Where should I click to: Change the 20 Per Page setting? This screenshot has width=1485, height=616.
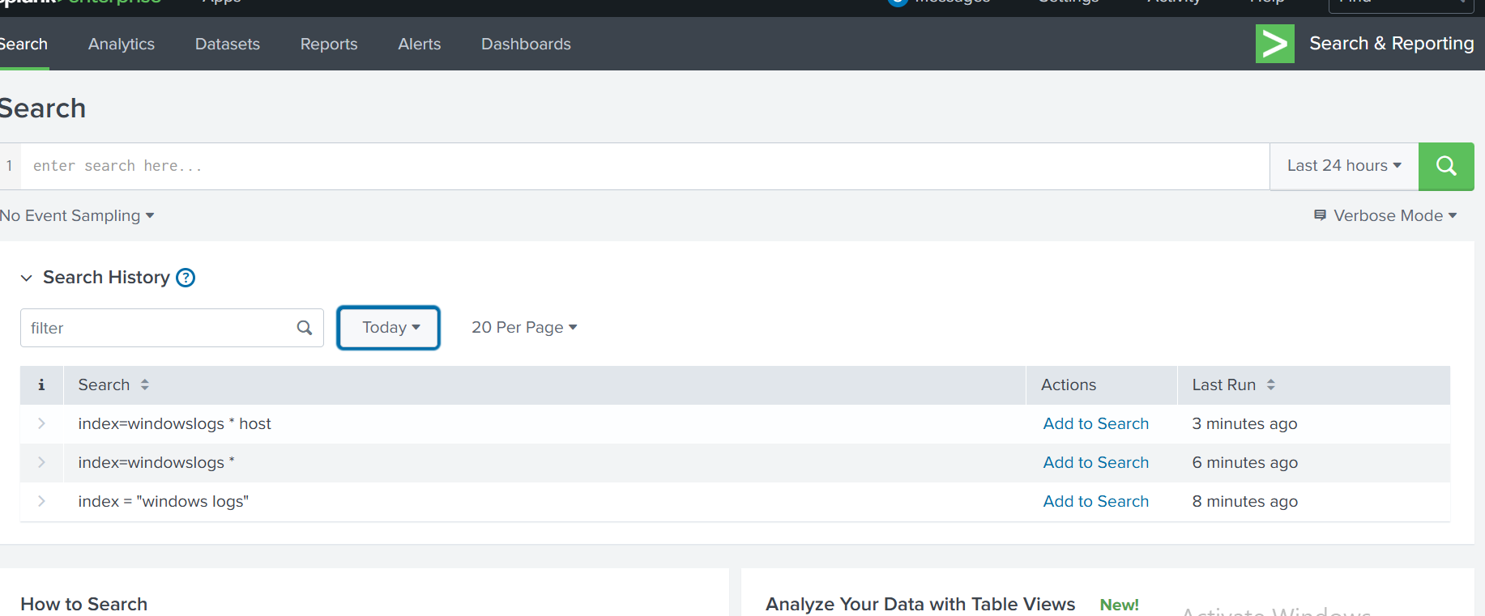pyautogui.click(x=523, y=328)
